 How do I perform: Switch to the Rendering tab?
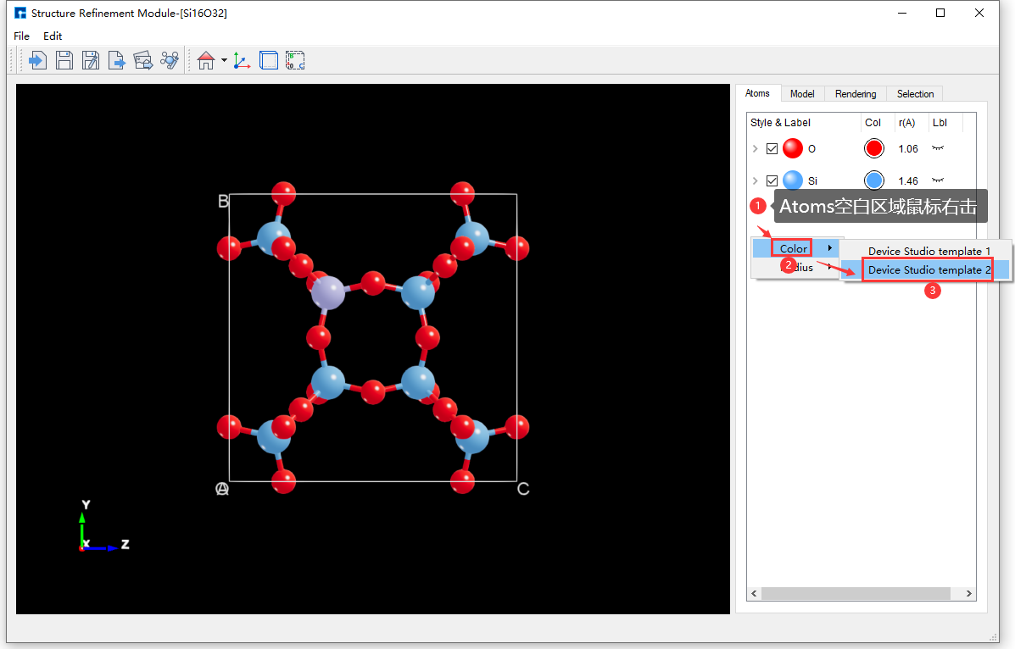click(855, 94)
